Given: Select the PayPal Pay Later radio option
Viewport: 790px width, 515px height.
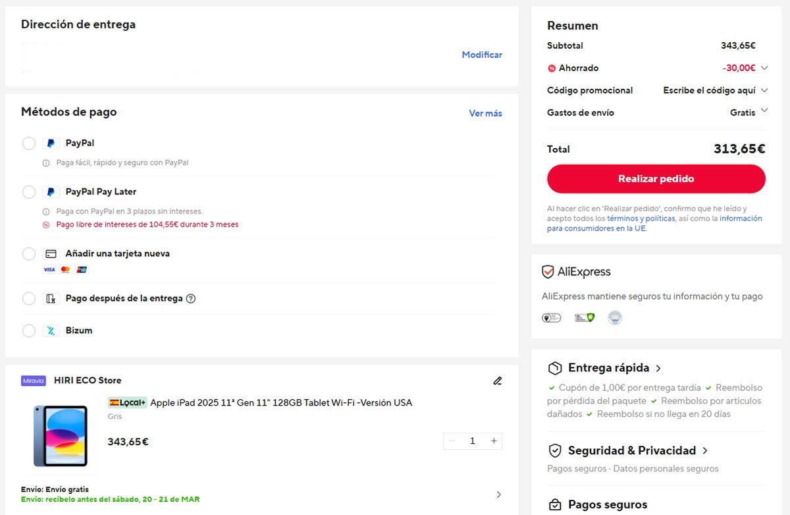Looking at the screenshot, I should pyautogui.click(x=29, y=192).
